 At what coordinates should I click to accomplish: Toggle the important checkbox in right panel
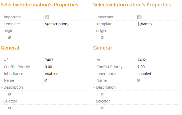pos(139,17)
